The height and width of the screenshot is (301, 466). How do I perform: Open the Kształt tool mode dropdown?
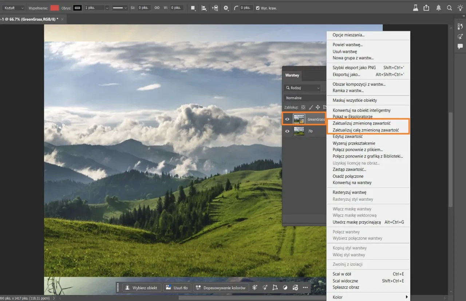pos(13,7)
